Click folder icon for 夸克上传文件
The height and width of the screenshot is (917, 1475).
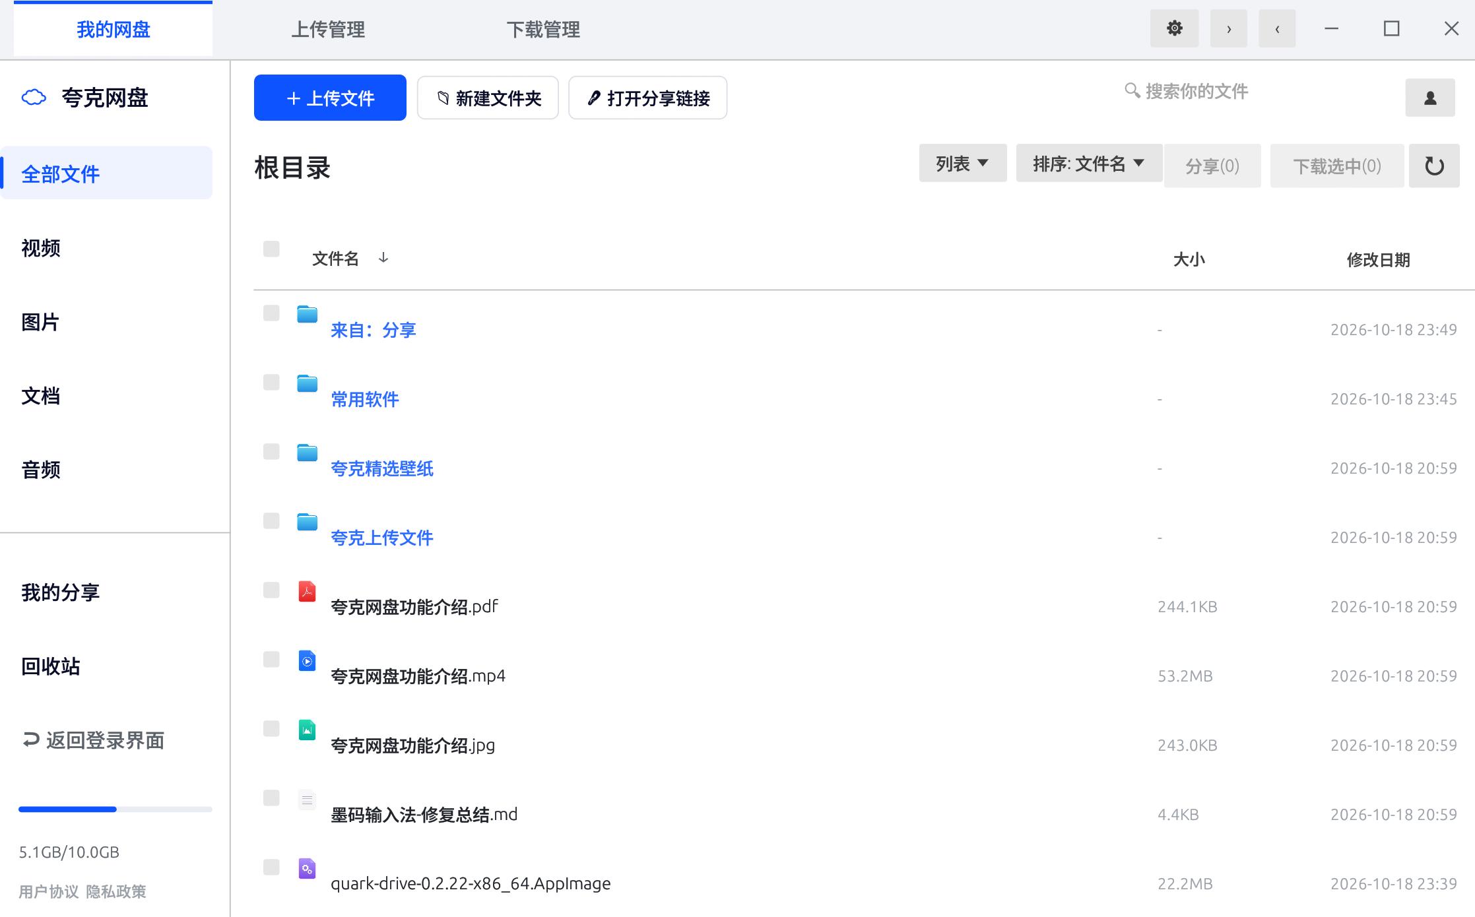click(307, 522)
